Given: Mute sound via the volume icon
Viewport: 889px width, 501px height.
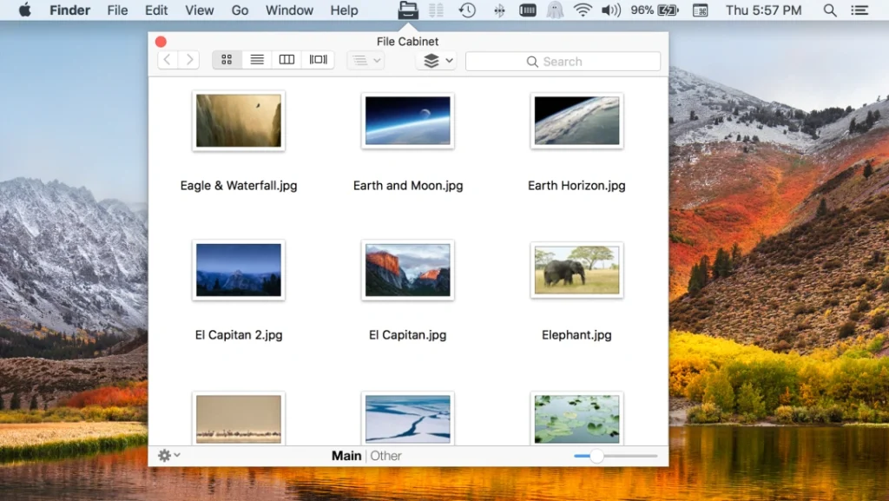Looking at the screenshot, I should point(611,10).
